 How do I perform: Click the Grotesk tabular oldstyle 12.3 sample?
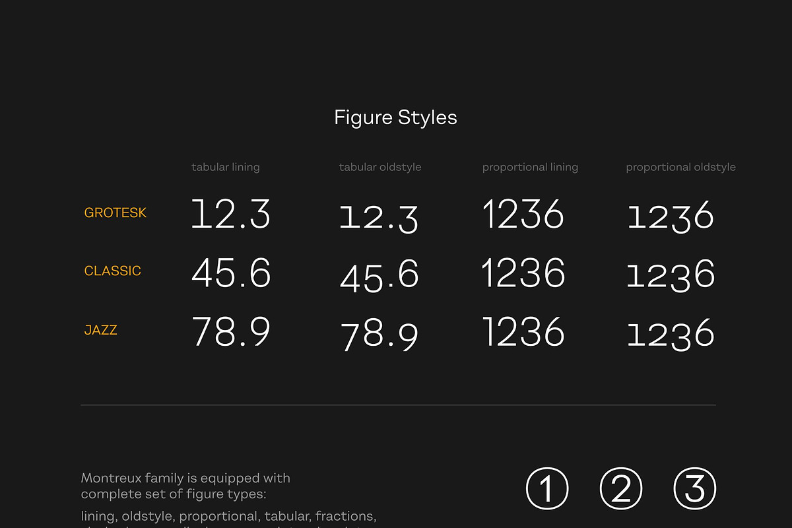pos(379,218)
